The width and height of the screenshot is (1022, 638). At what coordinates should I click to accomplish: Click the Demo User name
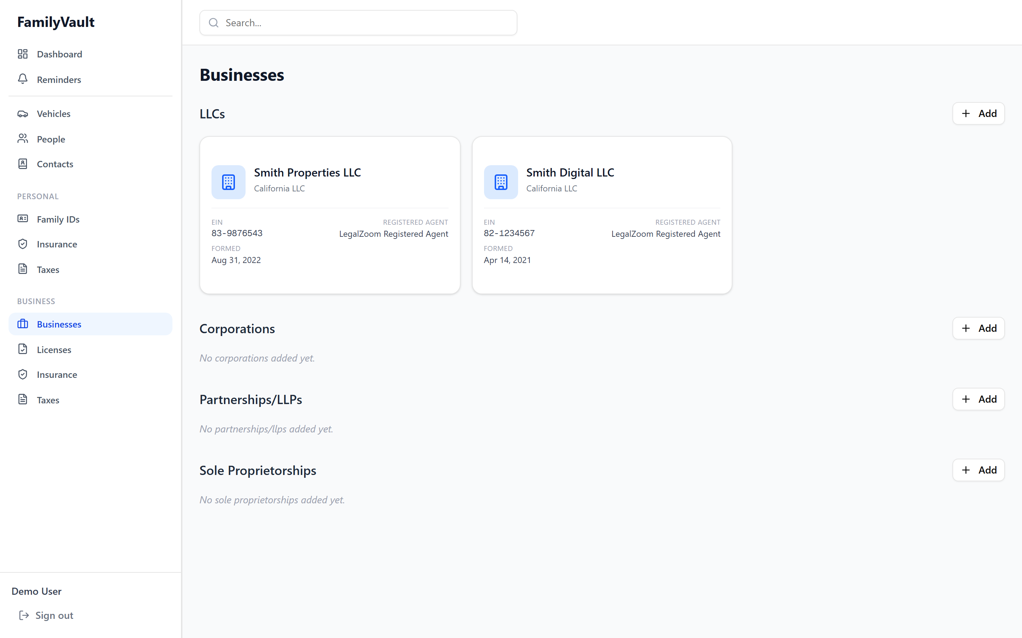coord(36,591)
